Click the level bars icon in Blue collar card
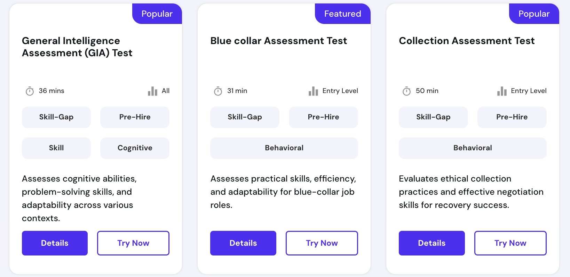Screen dimensions: 570x277 pyautogui.click(x=313, y=91)
